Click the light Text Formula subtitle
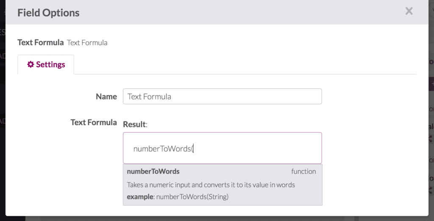This screenshot has height=221, width=434. pyautogui.click(x=87, y=43)
